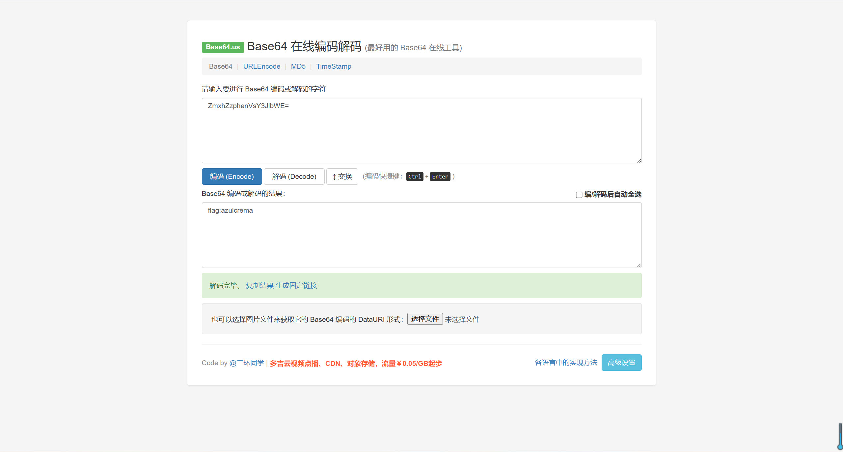Select the Base64 tab
This screenshot has width=843, height=452.
[x=221, y=66]
